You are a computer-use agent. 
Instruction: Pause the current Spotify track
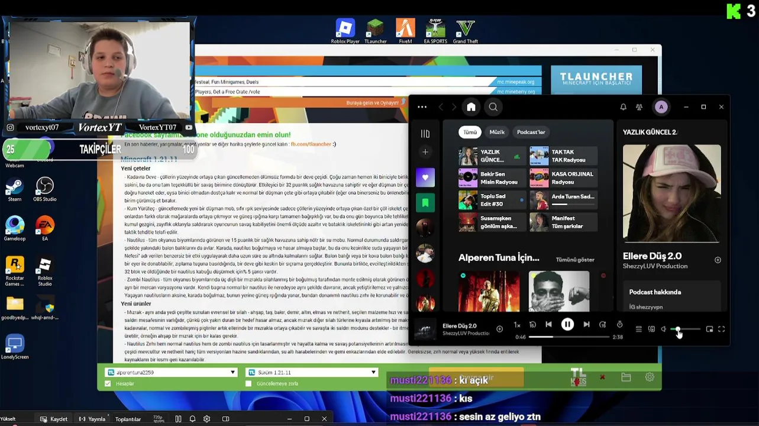pyautogui.click(x=567, y=324)
